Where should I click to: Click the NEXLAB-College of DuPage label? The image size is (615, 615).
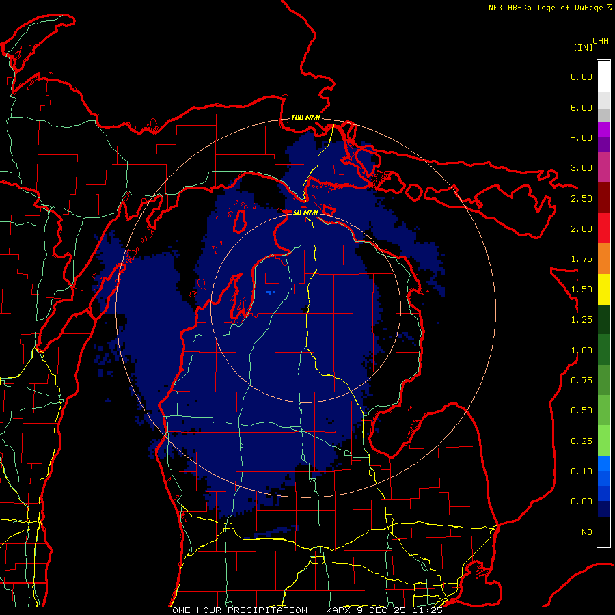click(x=545, y=8)
